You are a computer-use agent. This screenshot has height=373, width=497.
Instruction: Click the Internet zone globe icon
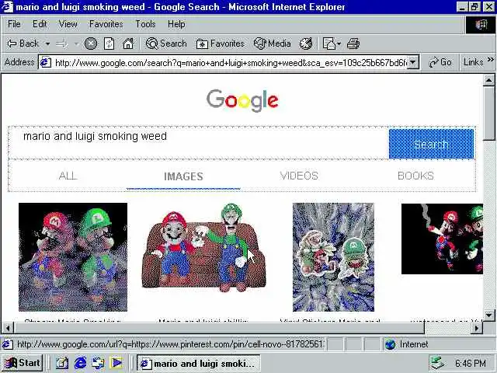390,344
